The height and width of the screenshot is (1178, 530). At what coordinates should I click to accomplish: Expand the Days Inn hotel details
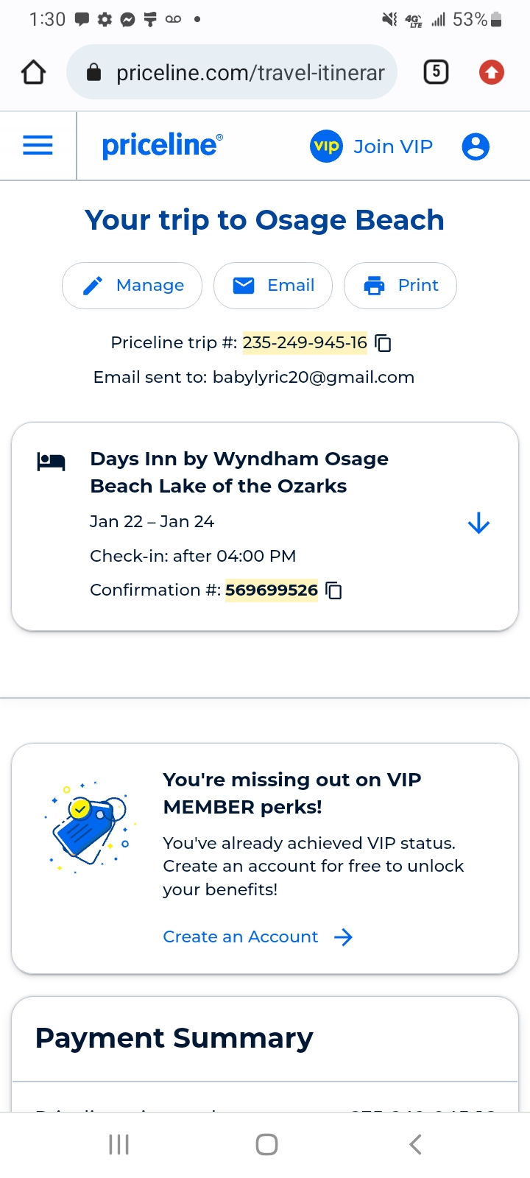[x=478, y=523]
